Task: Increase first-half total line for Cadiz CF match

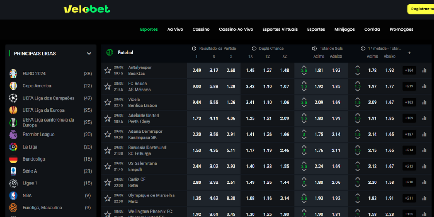Action: (358, 178)
